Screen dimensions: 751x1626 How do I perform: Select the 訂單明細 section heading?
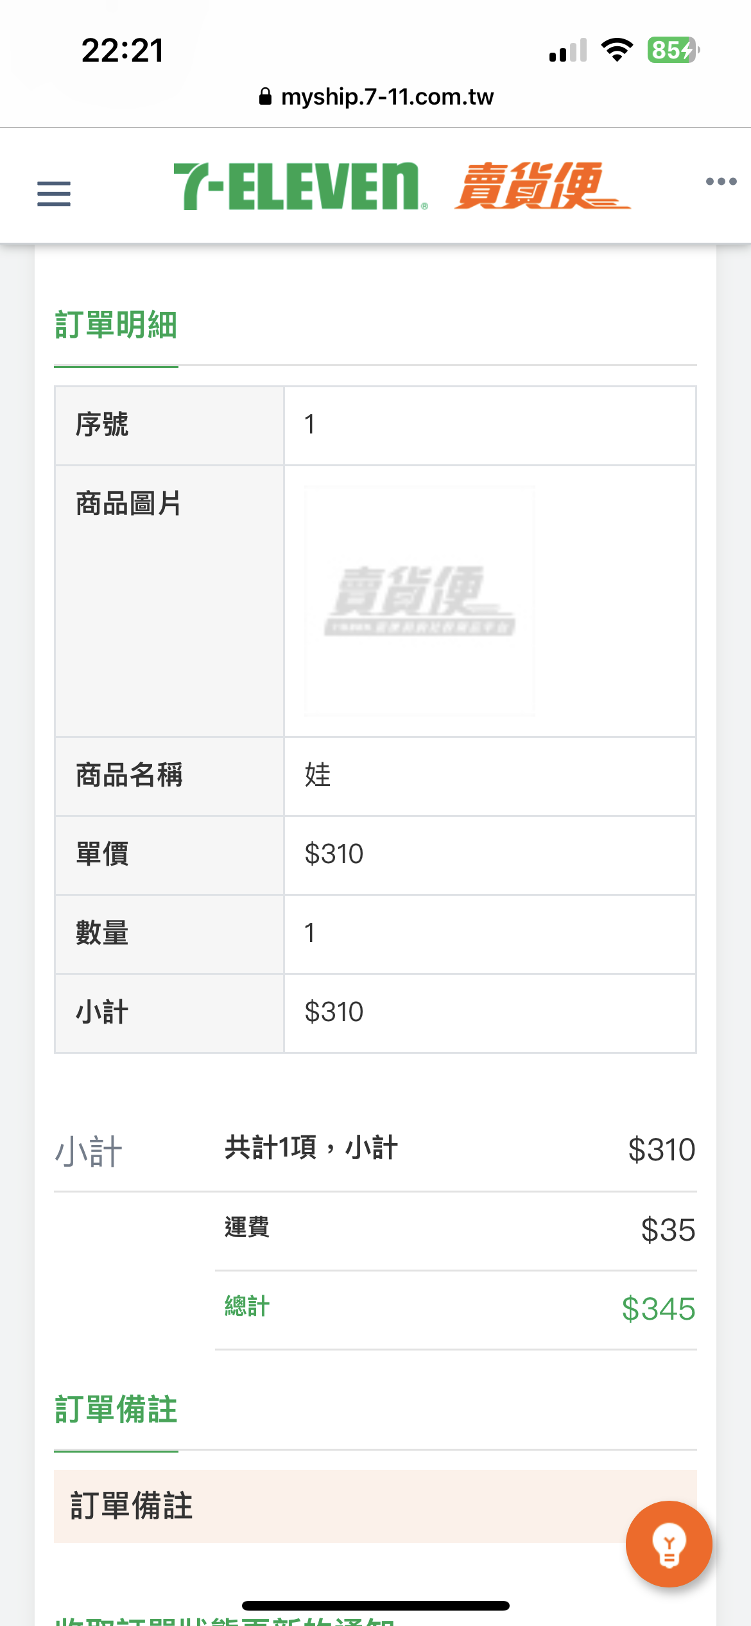click(x=116, y=324)
